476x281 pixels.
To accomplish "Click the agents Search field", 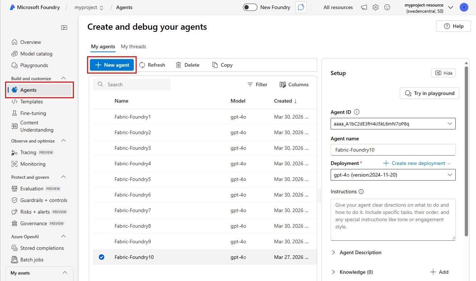I will tap(132, 84).
